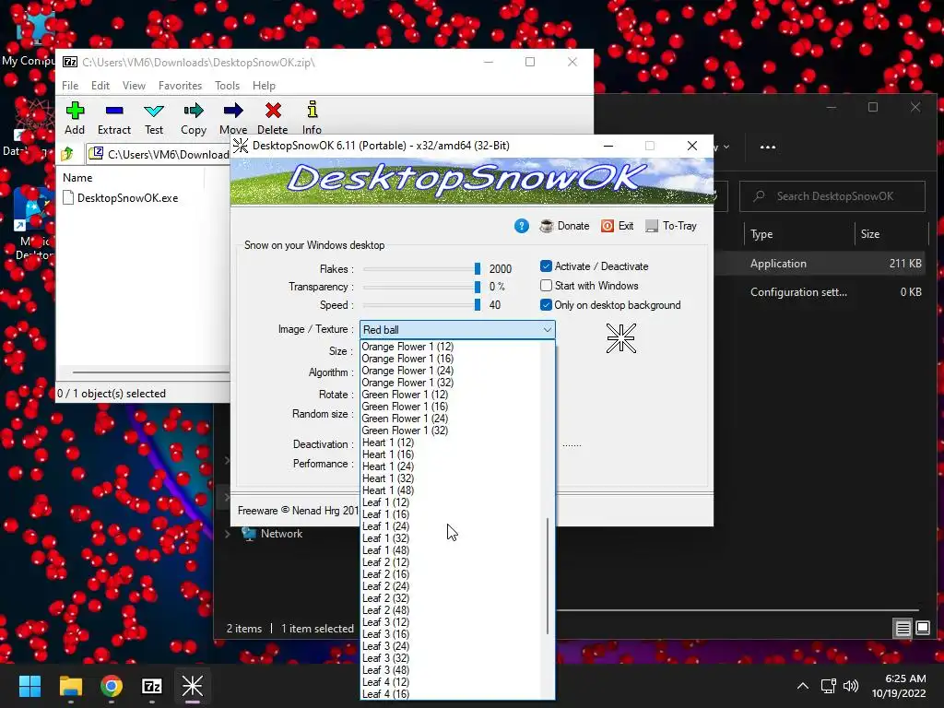Click the Move arrow icon in 7-Zip
944x708 pixels.
[233, 117]
